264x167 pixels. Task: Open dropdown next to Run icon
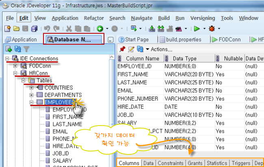pyautogui.click(x=204, y=29)
